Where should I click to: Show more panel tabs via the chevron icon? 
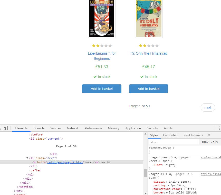pyautogui.click(x=208, y=135)
